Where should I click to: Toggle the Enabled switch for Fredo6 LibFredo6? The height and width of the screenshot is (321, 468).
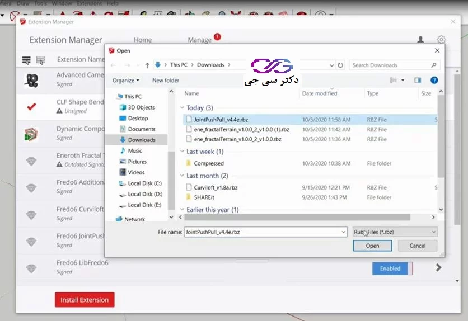392,268
